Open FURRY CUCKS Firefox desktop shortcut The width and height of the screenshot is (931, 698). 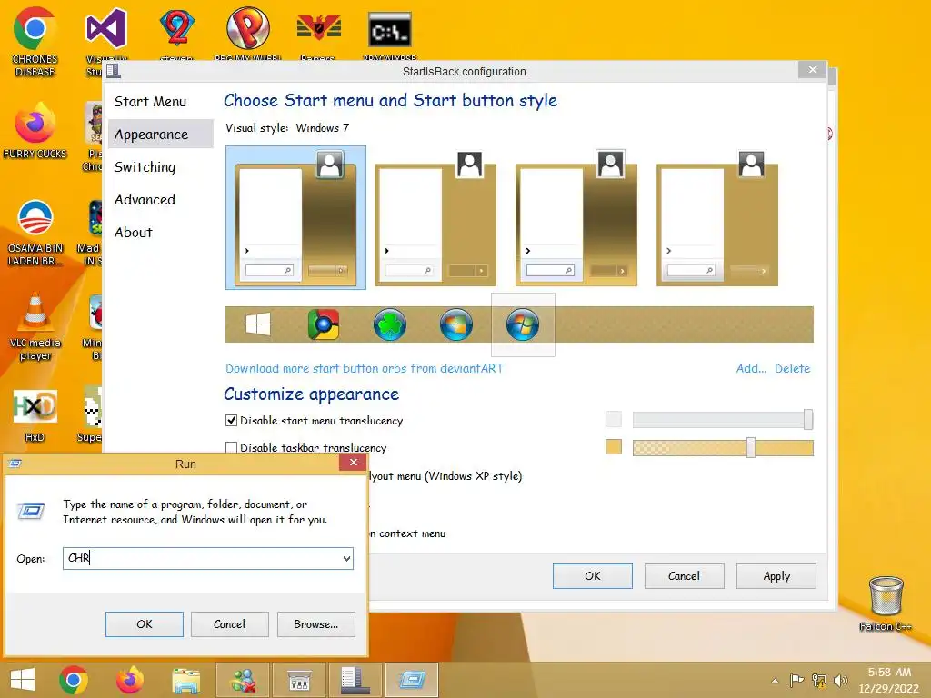[x=35, y=131]
